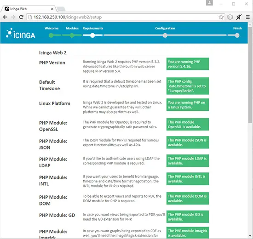253x239 pixels.
Task: Click 'The PHP module JSON is available.' status
Action: coord(188,142)
